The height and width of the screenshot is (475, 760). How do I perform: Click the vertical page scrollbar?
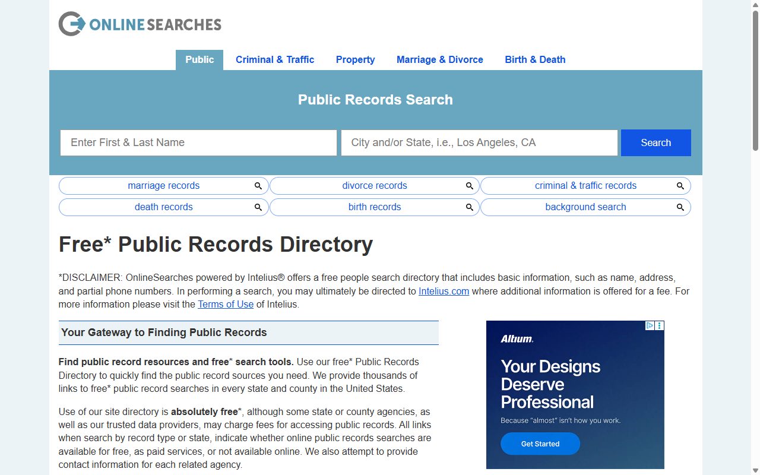[x=755, y=237]
